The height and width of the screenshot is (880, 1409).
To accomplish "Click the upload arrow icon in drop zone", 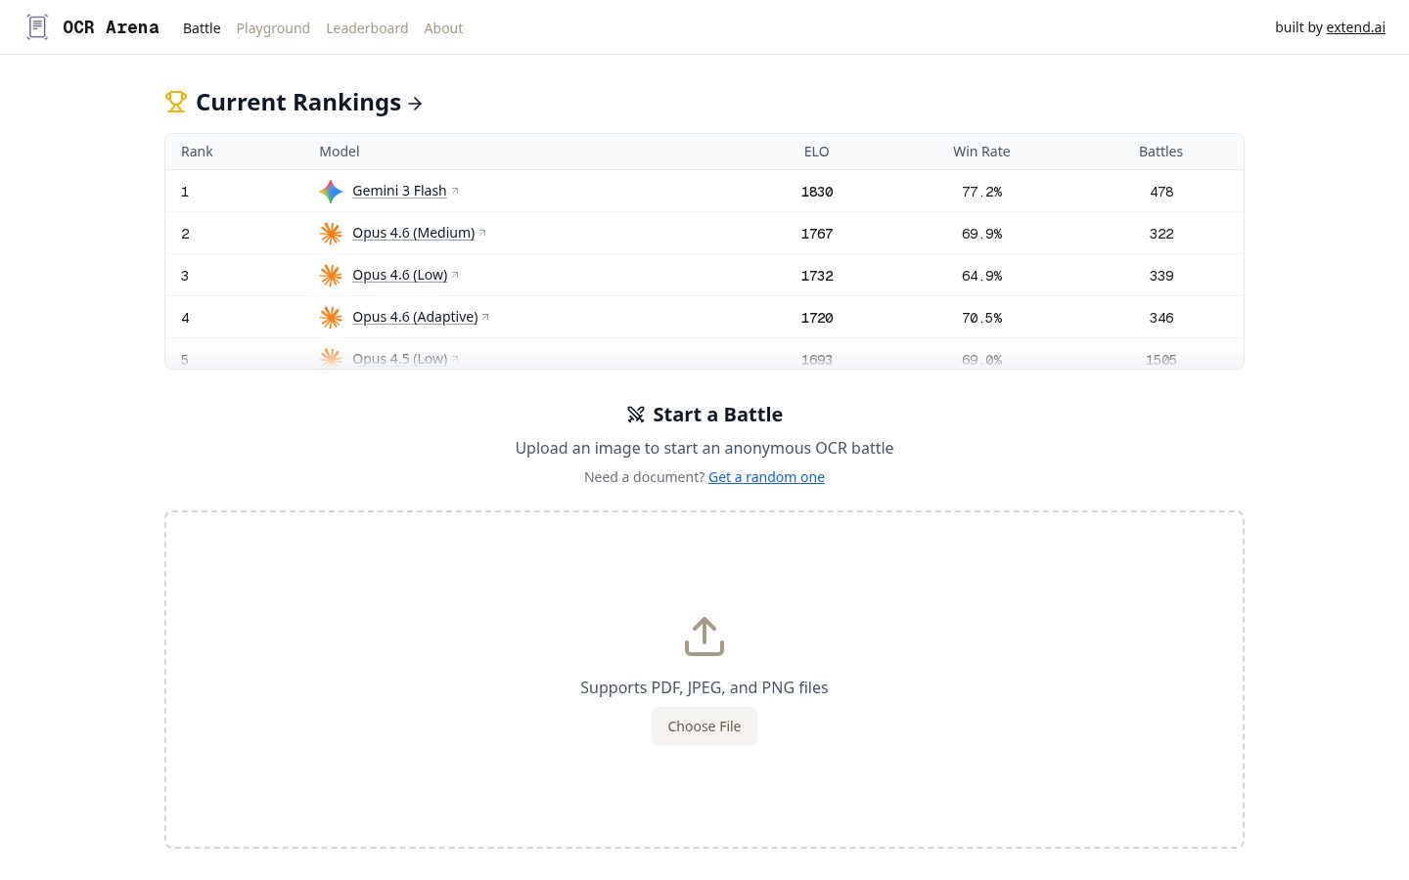I will (704, 637).
